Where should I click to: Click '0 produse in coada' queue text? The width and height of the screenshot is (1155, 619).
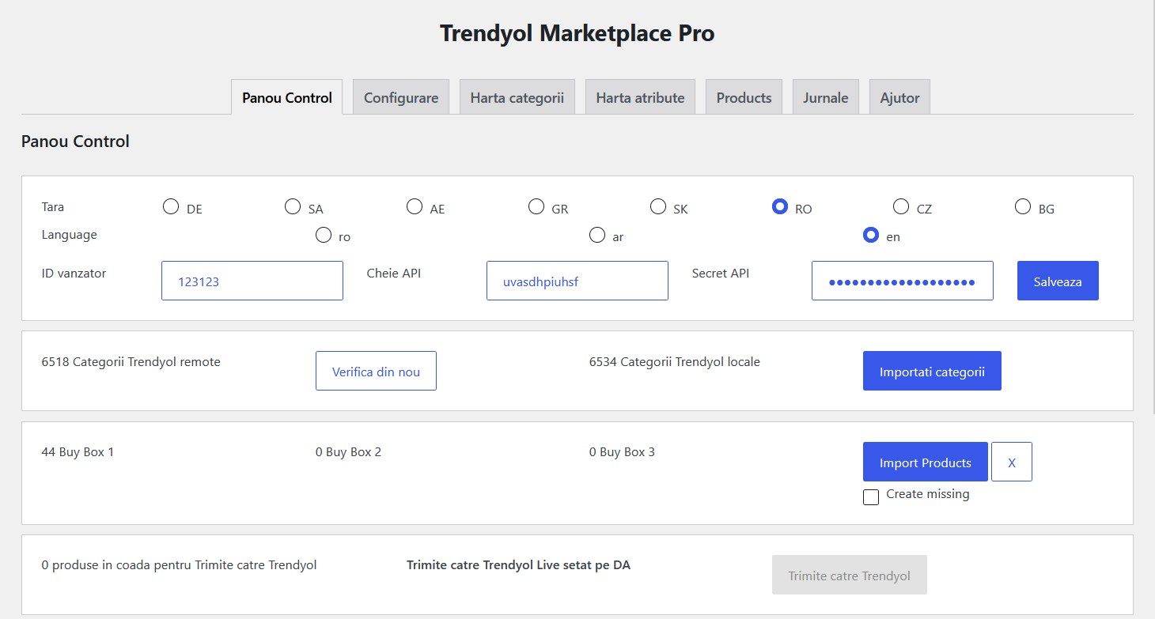(x=179, y=564)
